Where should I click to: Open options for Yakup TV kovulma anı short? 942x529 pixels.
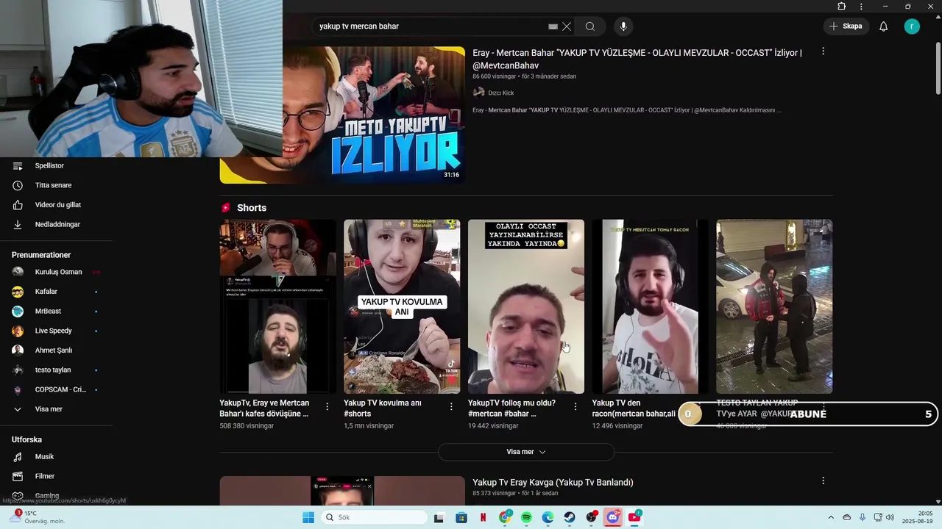(x=452, y=406)
